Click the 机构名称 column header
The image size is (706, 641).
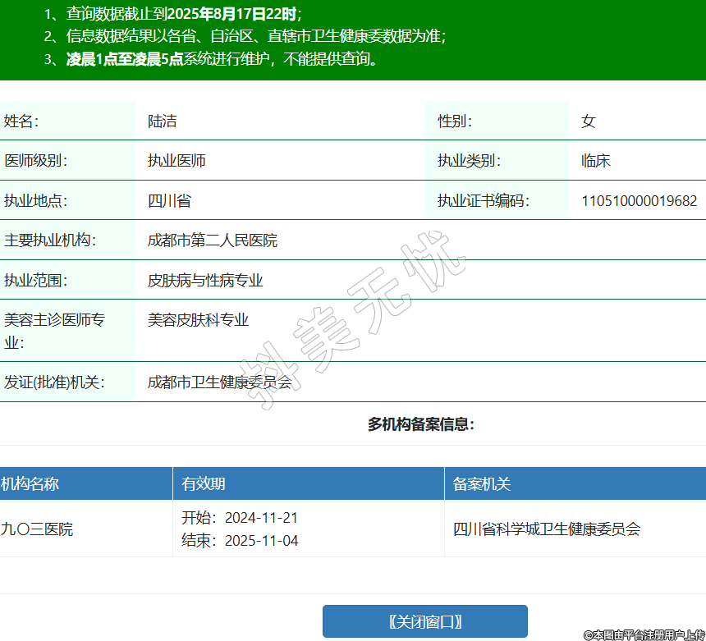(x=30, y=484)
